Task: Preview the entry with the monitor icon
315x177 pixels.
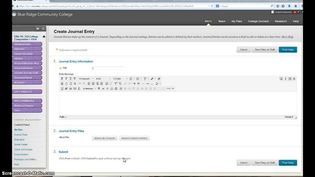Action: [x=281, y=79]
